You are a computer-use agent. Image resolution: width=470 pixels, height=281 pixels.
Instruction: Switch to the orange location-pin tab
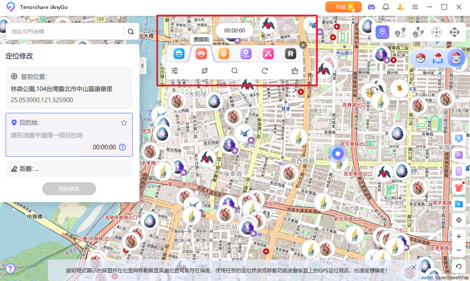click(224, 54)
